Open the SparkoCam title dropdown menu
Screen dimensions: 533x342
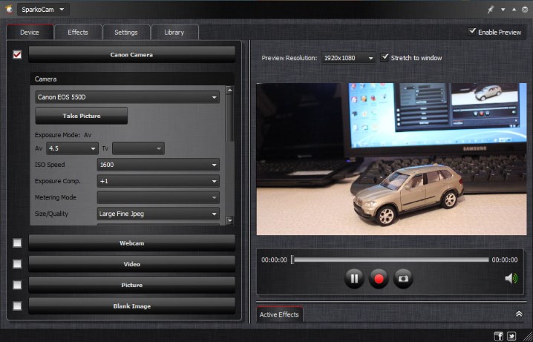point(43,10)
